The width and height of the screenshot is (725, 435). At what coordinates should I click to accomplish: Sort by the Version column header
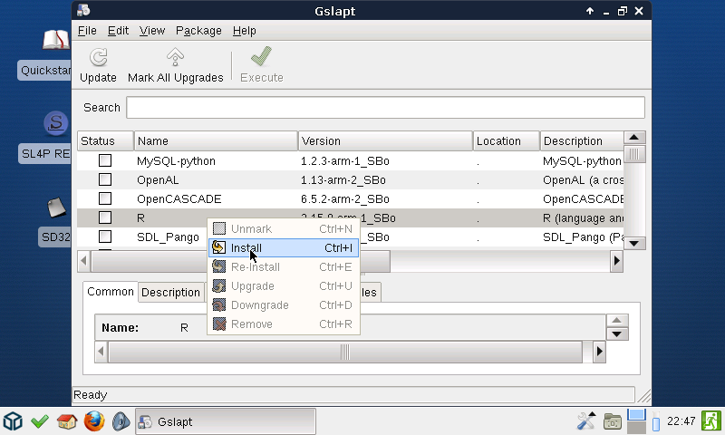click(x=385, y=141)
